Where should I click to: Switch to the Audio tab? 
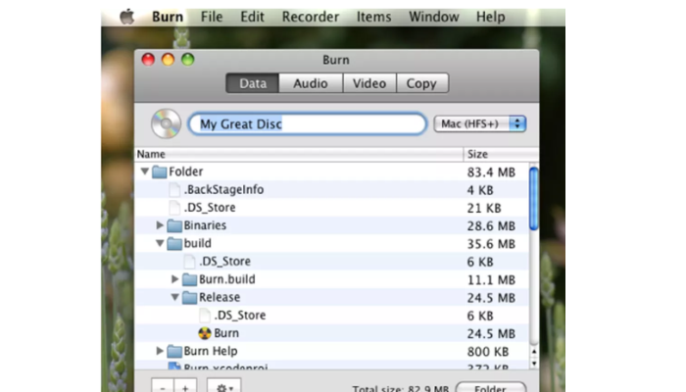click(310, 83)
